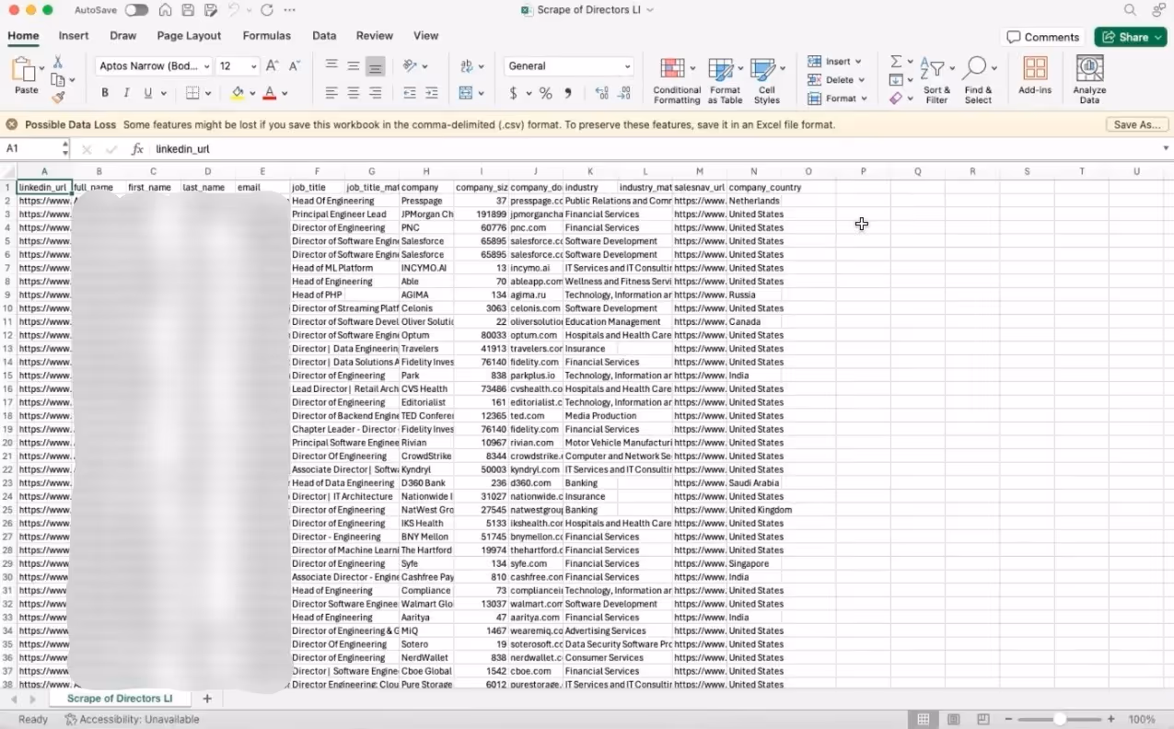This screenshot has height=729, width=1174.
Task: Copy selection with the Copy icon
Action: click(58, 79)
